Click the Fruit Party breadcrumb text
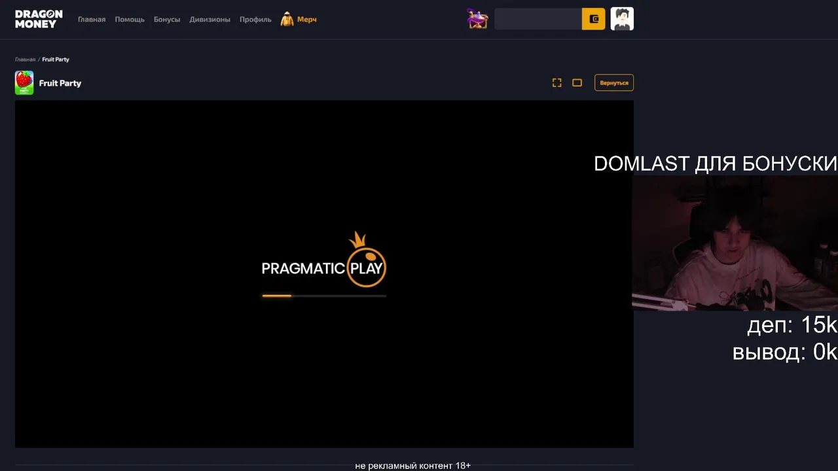838x471 pixels. coord(56,60)
